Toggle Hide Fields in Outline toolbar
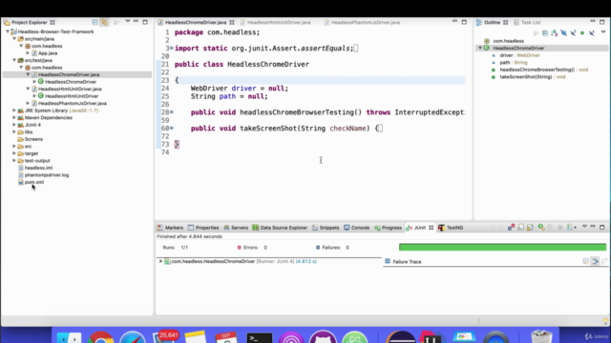The height and width of the screenshot is (343, 611). [x=564, y=33]
